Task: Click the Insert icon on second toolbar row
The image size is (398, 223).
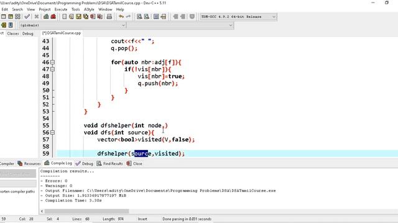Action: pyautogui.click(x=4, y=25)
